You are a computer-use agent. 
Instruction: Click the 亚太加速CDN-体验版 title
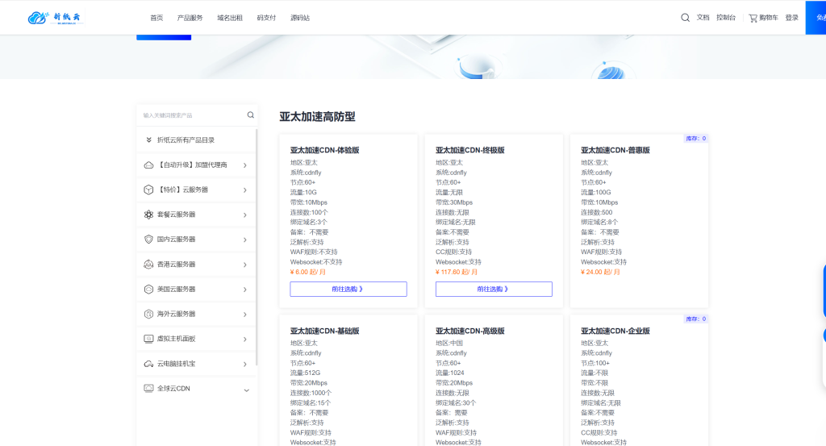pos(324,150)
